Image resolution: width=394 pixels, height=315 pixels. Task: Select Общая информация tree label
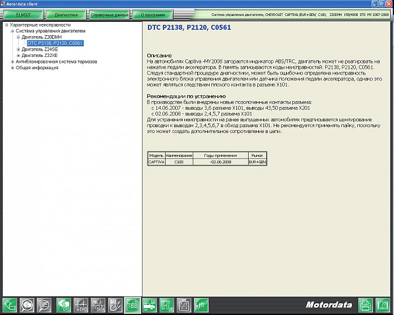37,68
